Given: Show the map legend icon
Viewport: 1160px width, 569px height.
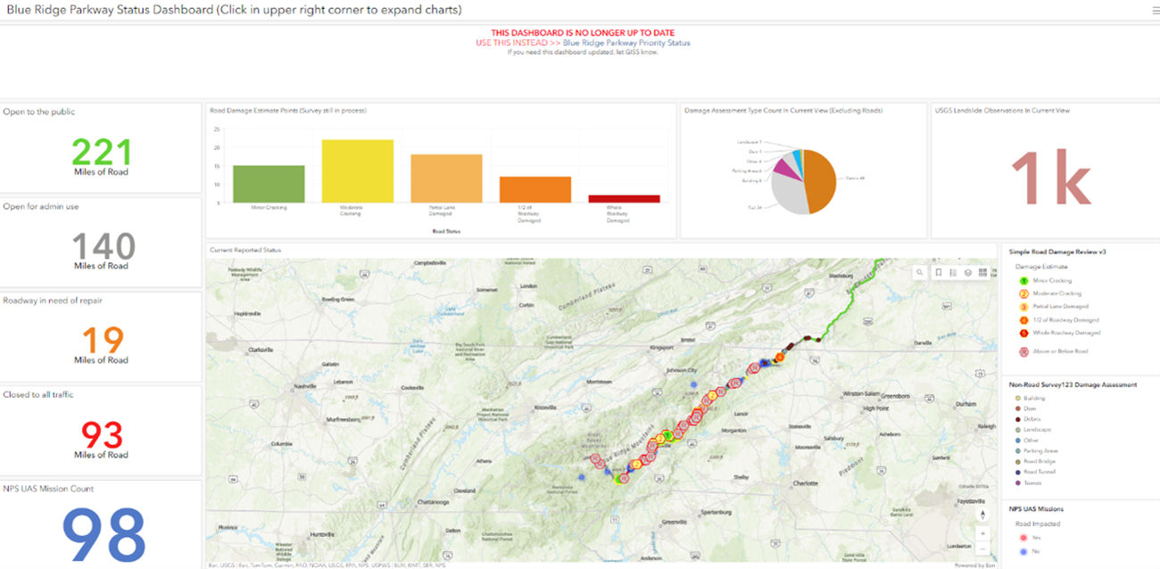Looking at the screenshot, I should coord(953,272).
